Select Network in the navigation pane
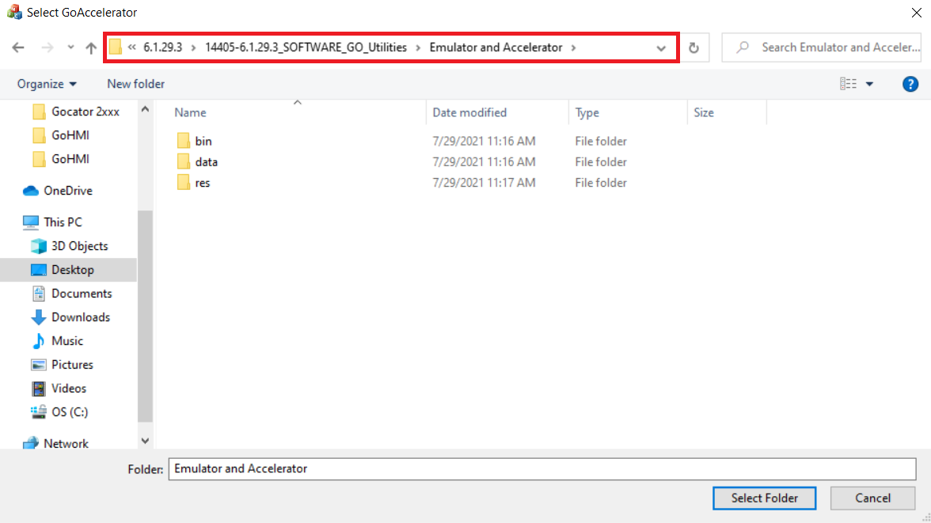This screenshot has height=523, width=931. (x=55, y=443)
